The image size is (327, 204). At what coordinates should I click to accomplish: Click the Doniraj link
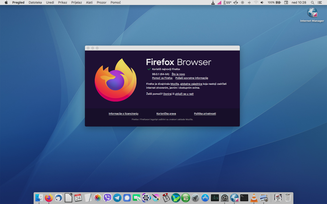point(167,94)
